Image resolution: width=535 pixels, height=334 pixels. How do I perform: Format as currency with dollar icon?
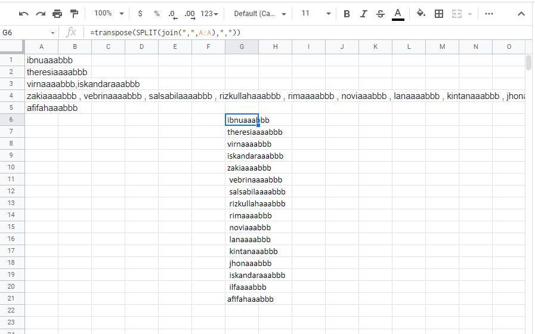pos(140,14)
